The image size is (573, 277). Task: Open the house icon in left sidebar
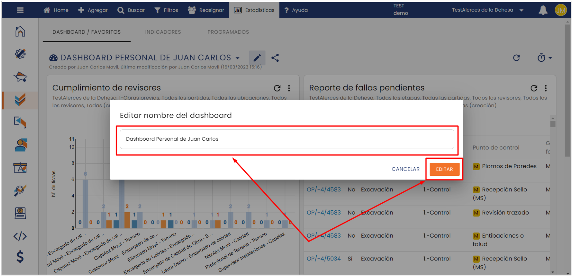[20, 31]
